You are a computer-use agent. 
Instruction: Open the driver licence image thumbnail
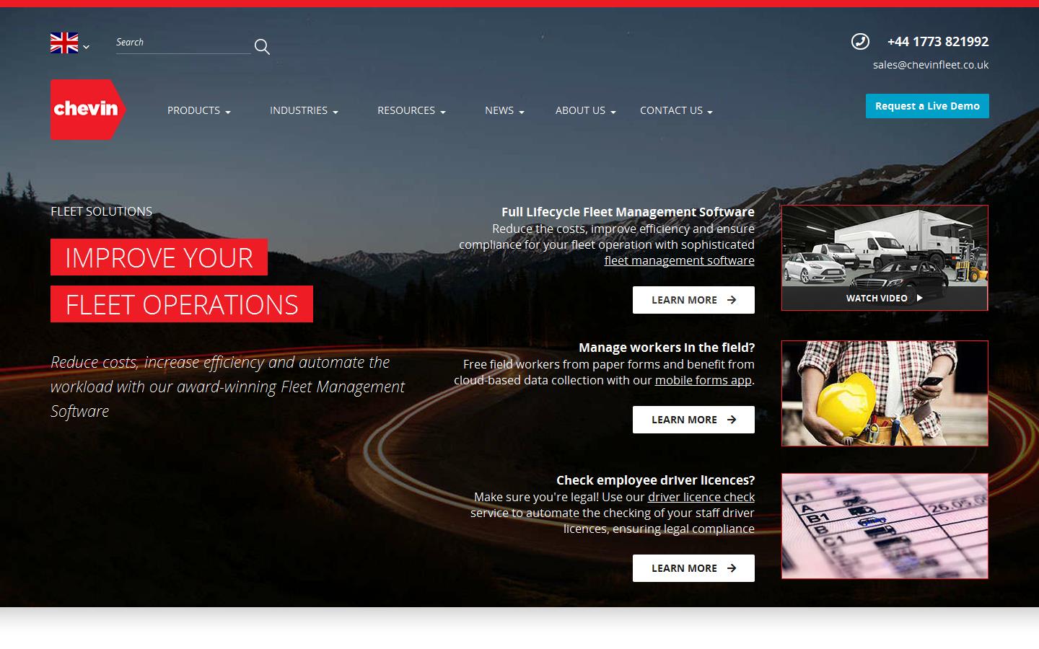884,526
